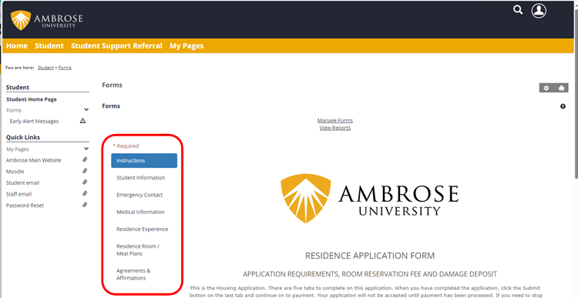Open My Pages in Quick Links
Screen dimensions: 578x298
coord(17,149)
